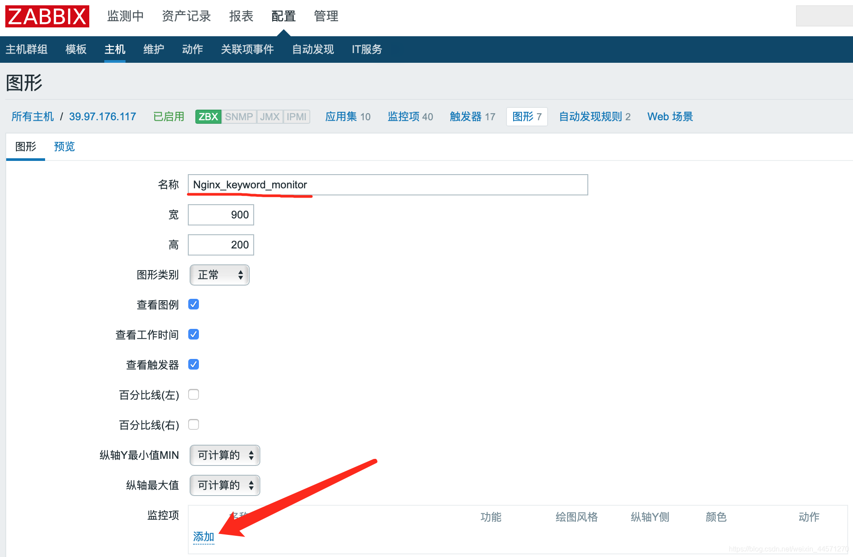This screenshot has height=557, width=853.
Task: Click the 宽 width field
Action: click(221, 215)
